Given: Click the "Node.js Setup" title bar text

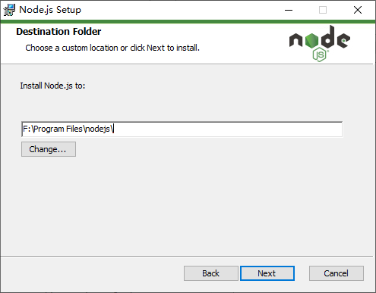Looking at the screenshot, I should coord(50,10).
